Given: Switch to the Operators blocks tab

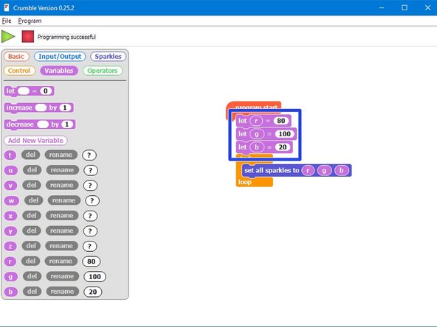Looking at the screenshot, I should coord(103,71).
